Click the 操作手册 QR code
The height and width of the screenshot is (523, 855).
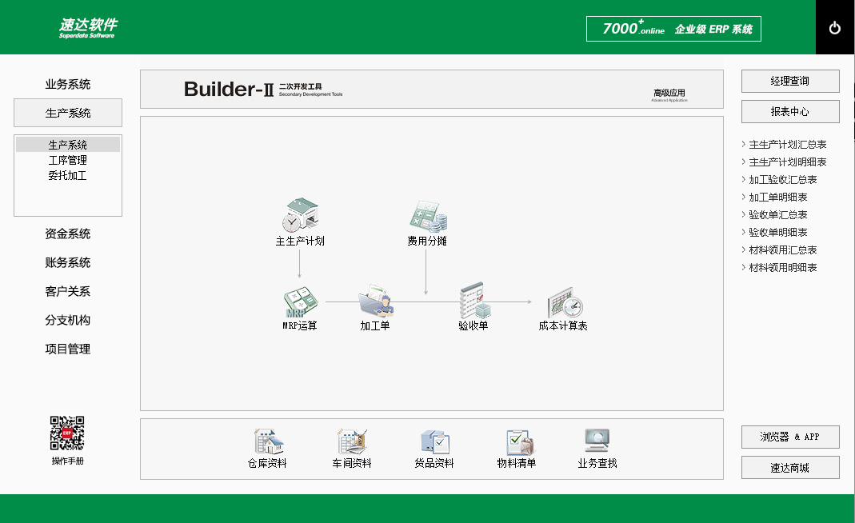(67, 433)
